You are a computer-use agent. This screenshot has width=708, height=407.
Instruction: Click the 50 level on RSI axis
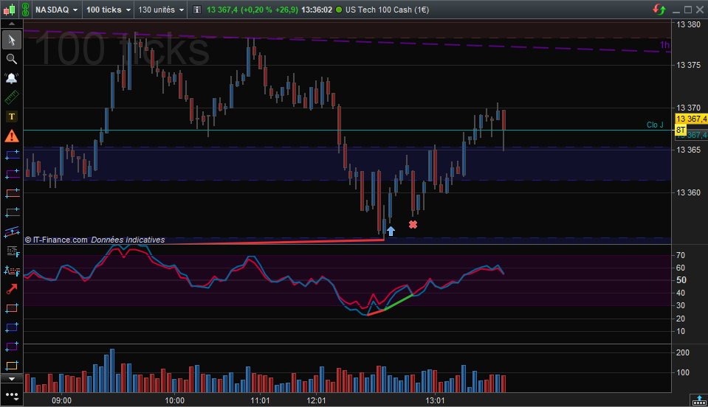click(x=681, y=280)
